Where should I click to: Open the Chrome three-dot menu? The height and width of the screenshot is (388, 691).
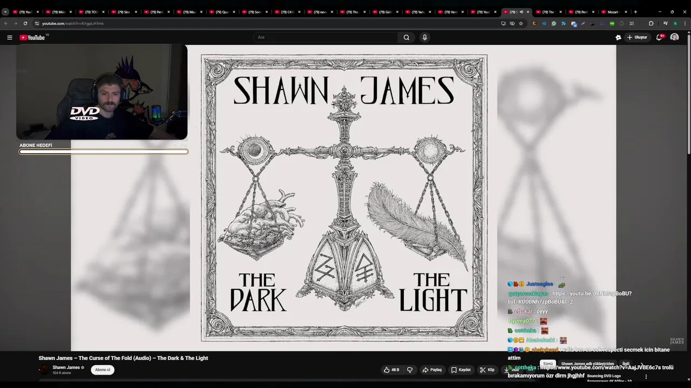[685, 23]
